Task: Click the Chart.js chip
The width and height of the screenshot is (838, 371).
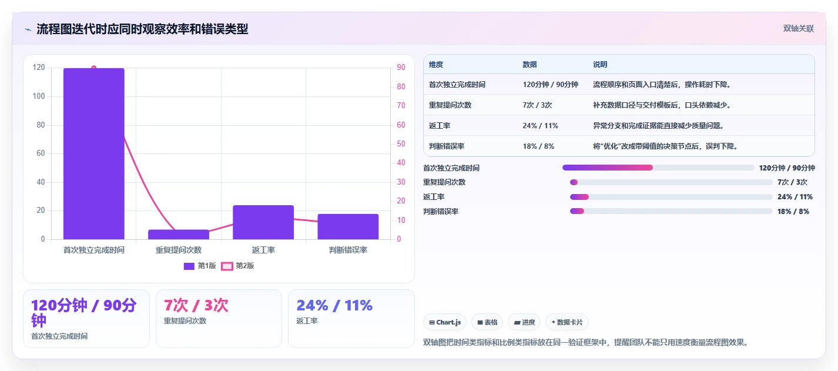Action: pyautogui.click(x=445, y=322)
